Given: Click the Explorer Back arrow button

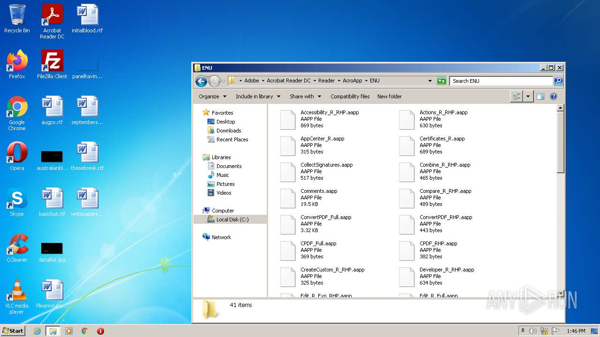Looking at the screenshot, I should pos(202,81).
